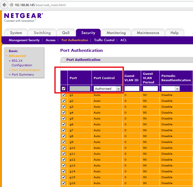The height and width of the screenshot is (187, 193).
Task: Toggle the checkbox for port g16
Action: pyautogui.click(x=64, y=183)
